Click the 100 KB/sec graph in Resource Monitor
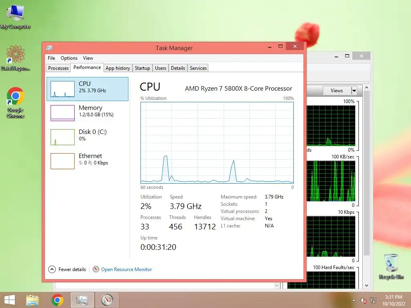 (x=331, y=181)
